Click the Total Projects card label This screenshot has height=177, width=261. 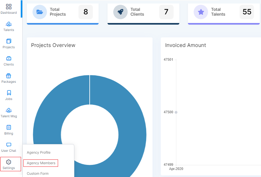(x=58, y=12)
